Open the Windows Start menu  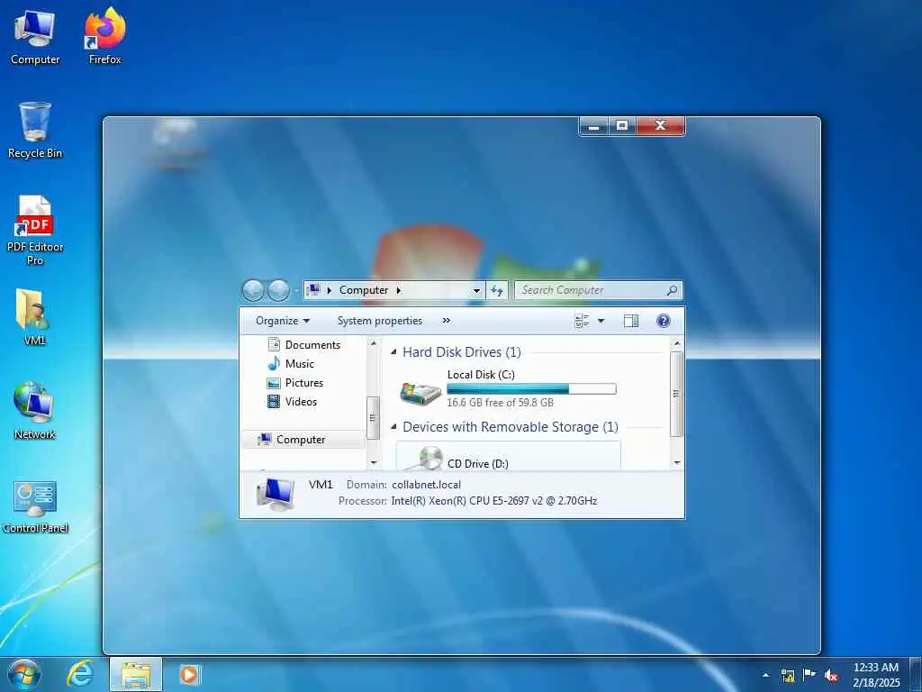pos(24,674)
